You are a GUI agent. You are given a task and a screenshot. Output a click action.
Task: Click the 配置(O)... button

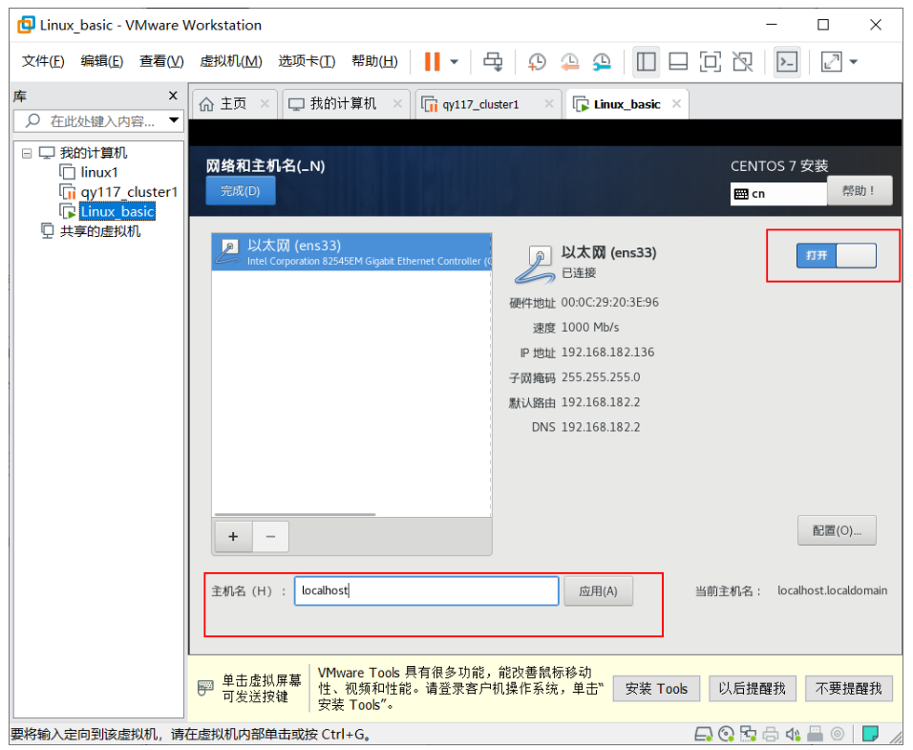(x=837, y=530)
